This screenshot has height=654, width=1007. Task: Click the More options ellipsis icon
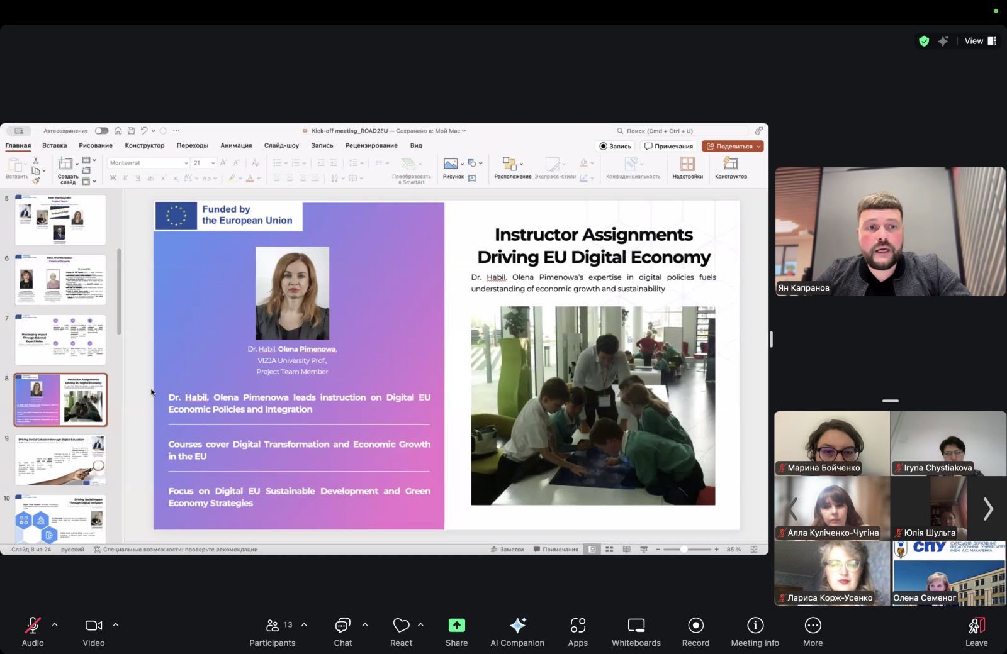(813, 631)
